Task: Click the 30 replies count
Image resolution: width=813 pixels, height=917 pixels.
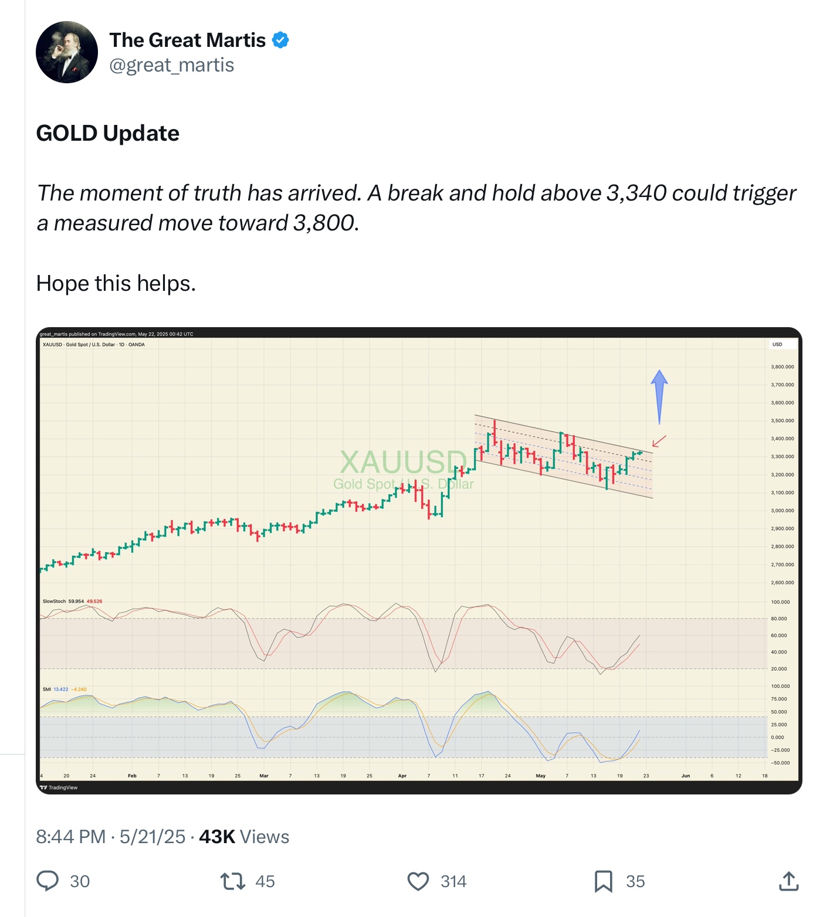Action: coord(80,881)
